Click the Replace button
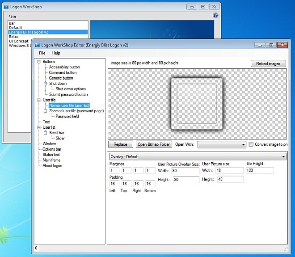The image size is (295, 257). tap(120, 144)
